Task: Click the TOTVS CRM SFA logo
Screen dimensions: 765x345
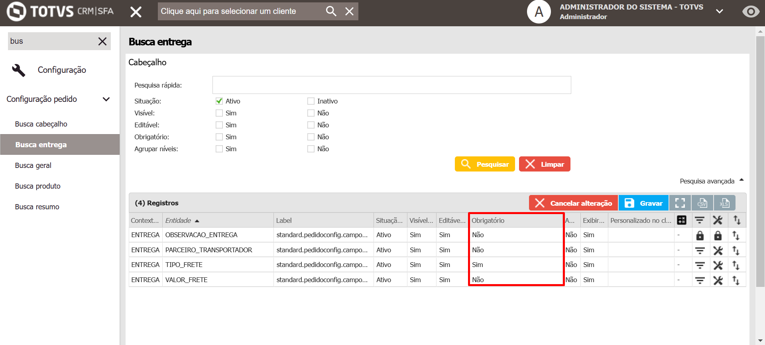Action: click(60, 11)
